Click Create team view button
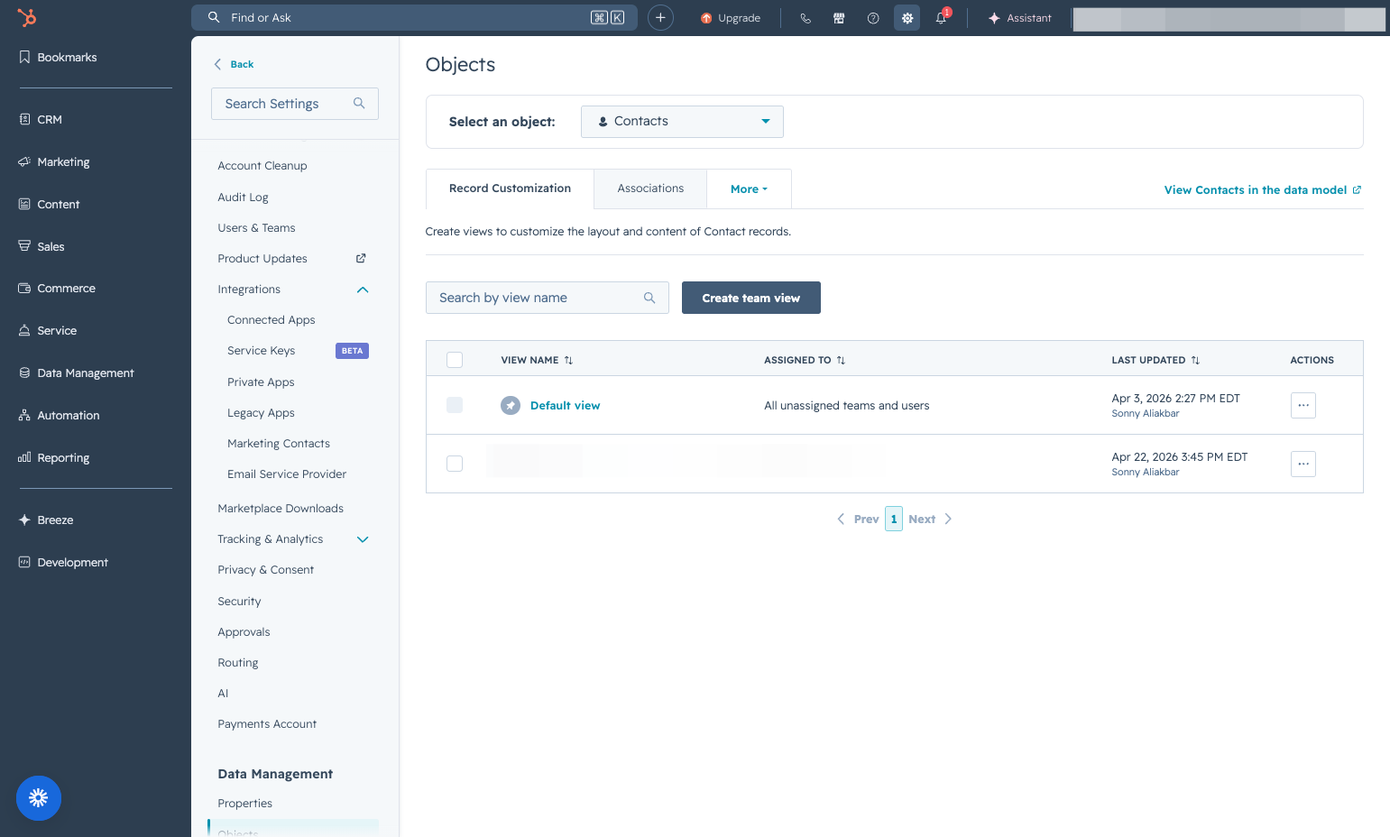The width and height of the screenshot is (1390, 837). [x=751, y=298]
